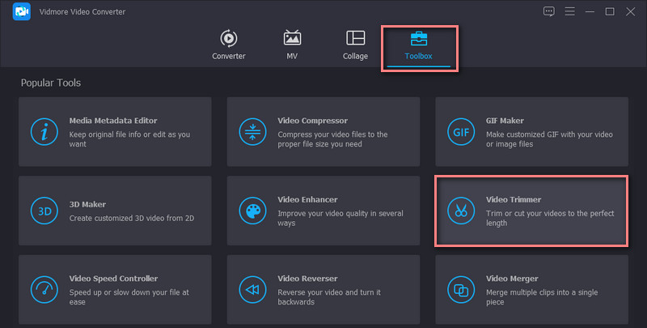Open the MV tab
This screenshot has height=328, width=647.
[292, 45]
